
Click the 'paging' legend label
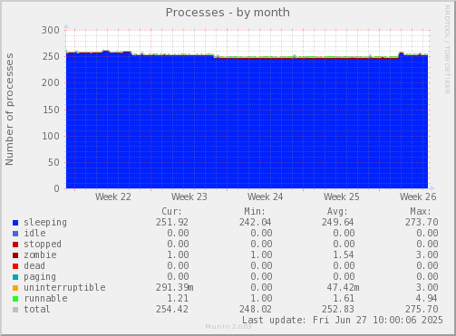pyautogui.click(x=40, y=277)
